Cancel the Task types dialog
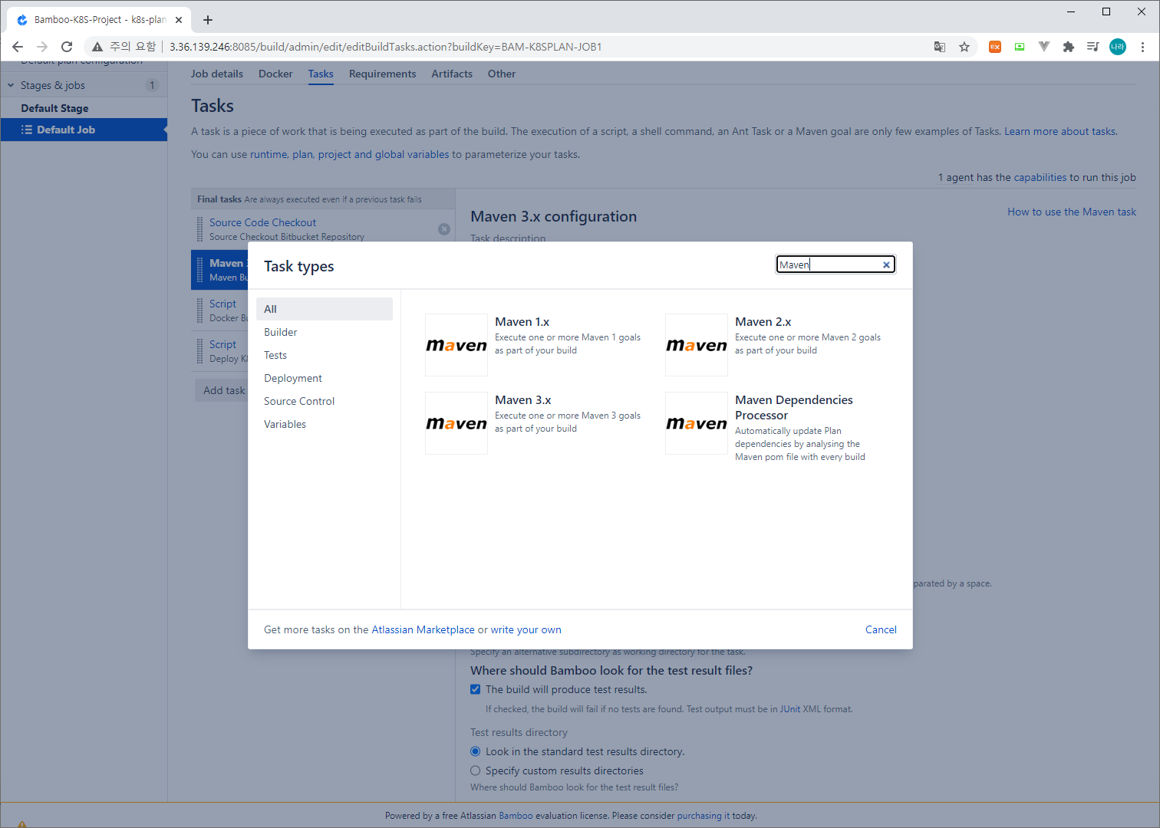The image size is (1160, 828). 881,629
